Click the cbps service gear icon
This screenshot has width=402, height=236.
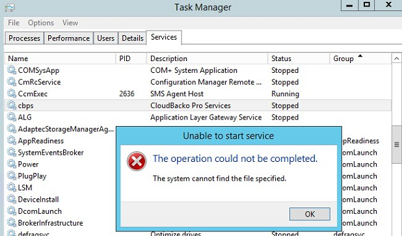(x=12, y=105)
